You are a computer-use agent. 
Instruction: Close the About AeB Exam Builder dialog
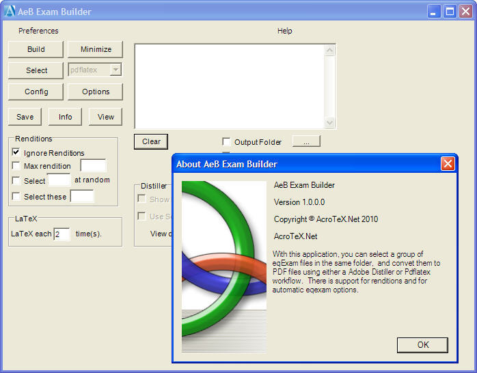448,164
